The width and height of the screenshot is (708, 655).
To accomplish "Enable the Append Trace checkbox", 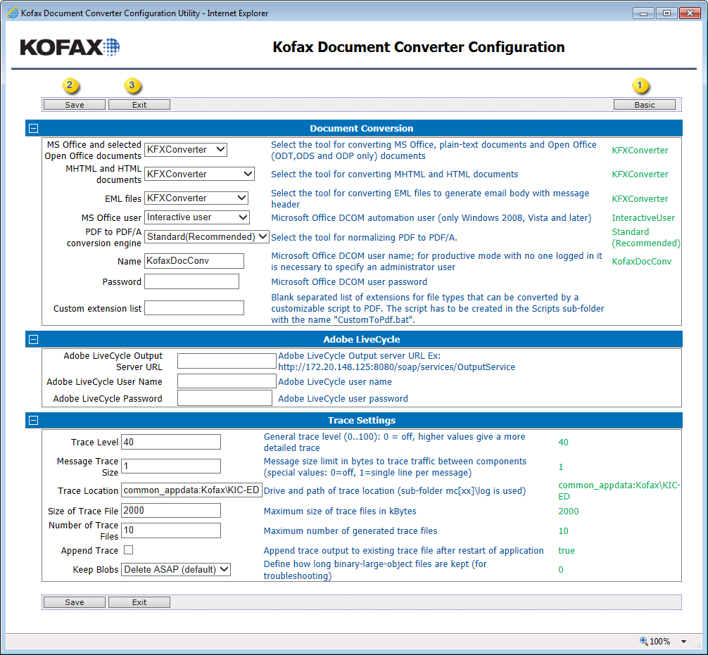I will (x=128, y=550).
